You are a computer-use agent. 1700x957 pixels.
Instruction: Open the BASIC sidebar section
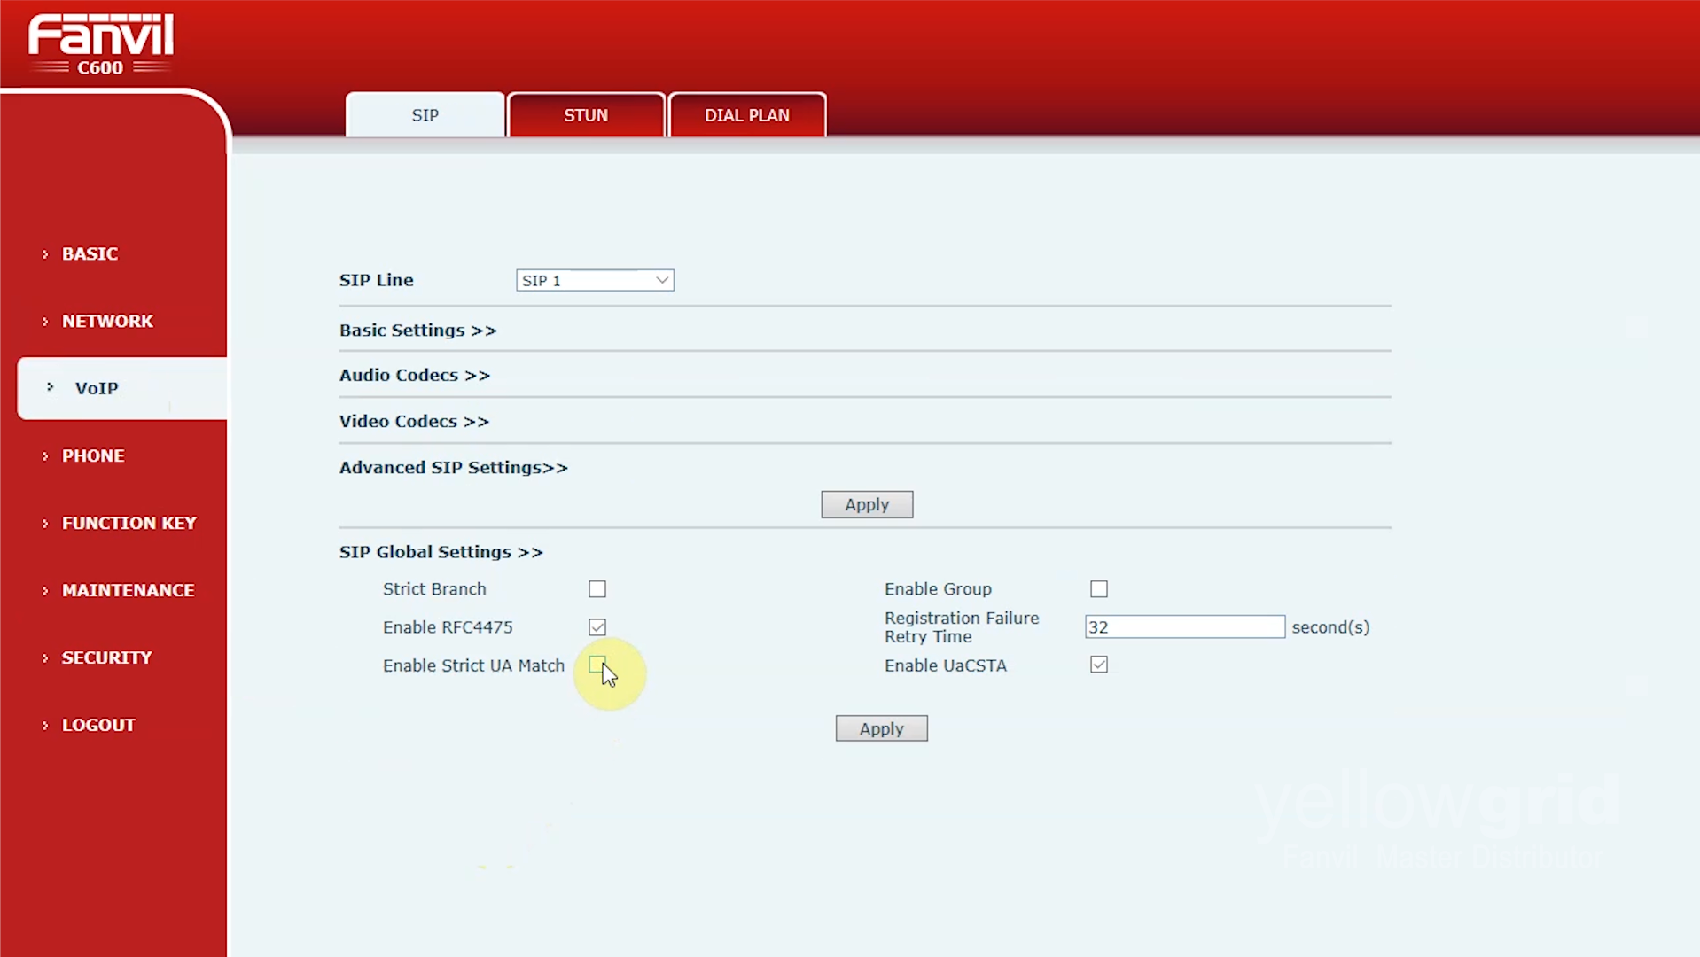(90, 253)
